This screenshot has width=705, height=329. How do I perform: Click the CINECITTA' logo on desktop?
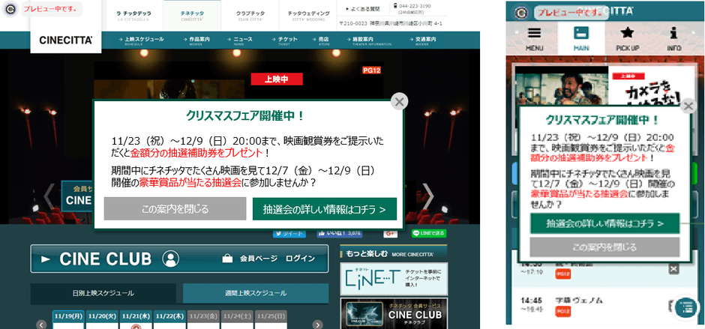tap(66, 40)
